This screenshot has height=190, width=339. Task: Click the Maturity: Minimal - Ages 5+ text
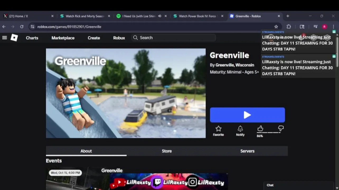pyautogui.click(x=234, y=72)
